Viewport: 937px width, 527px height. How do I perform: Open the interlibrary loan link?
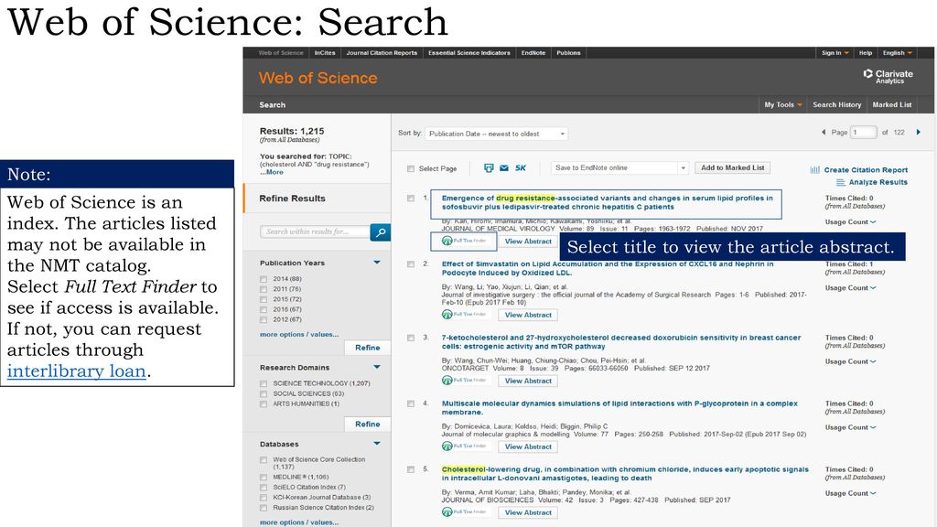(x=77, y=371)
